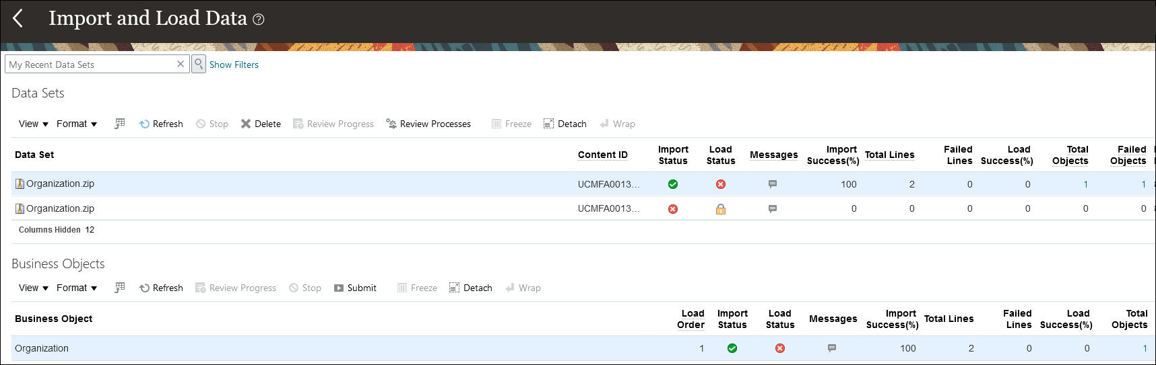Click green import success icon, first data set
This screenshot has width=1156, height=365.
click(x=672, y=184)
